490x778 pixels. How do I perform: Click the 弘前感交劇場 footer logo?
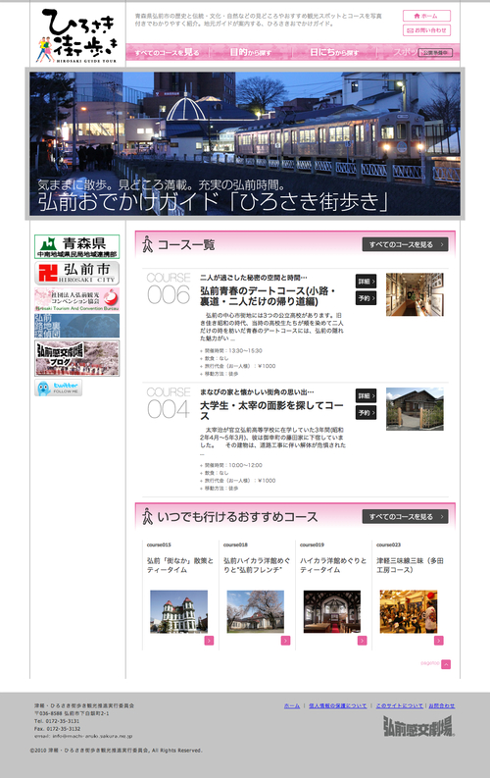[418, 726]
